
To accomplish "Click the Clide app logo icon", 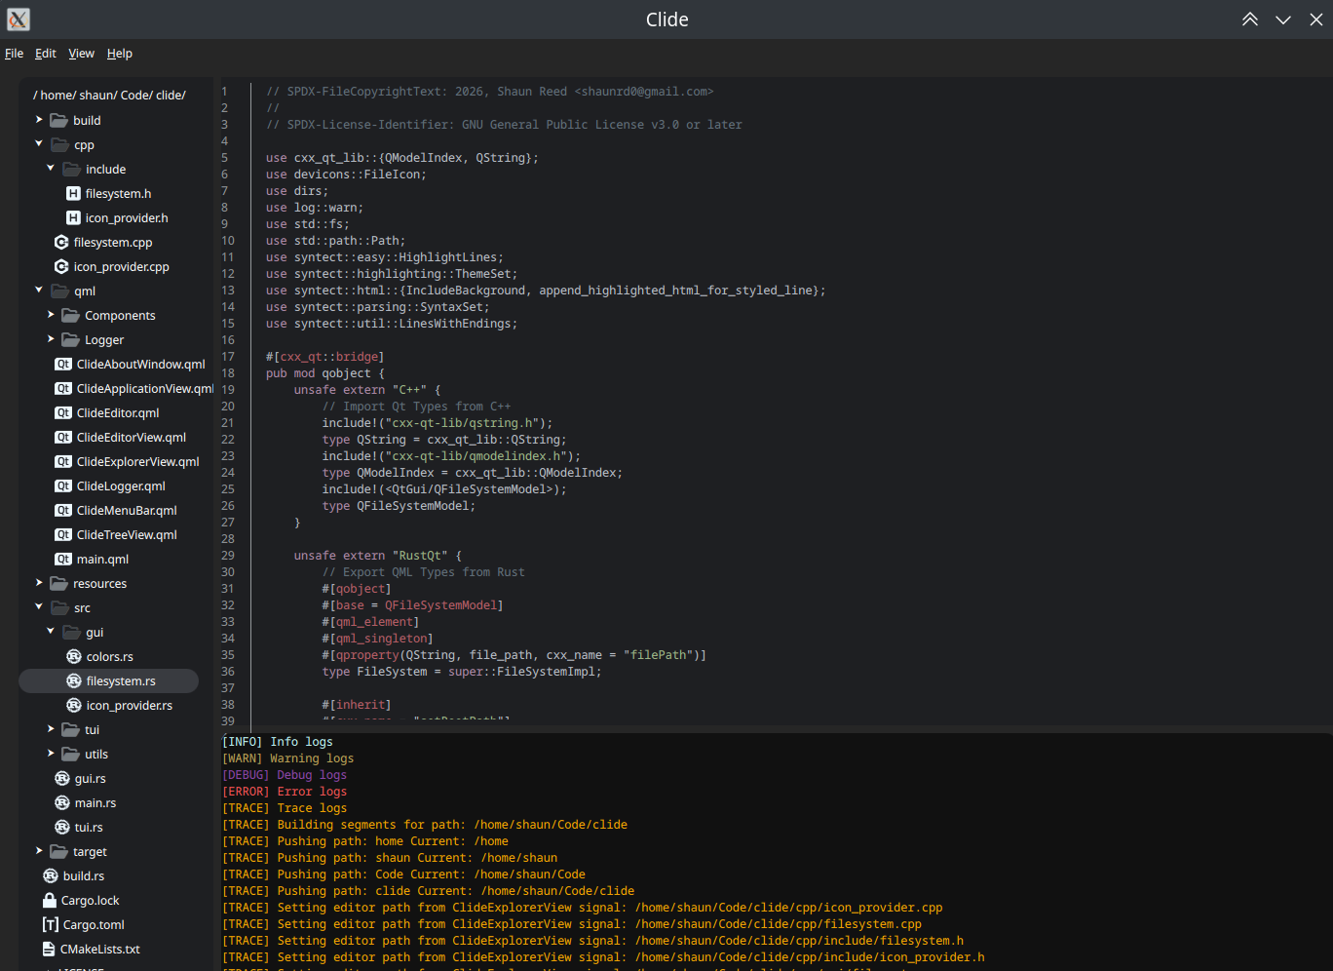I will (x=18, y=19).
